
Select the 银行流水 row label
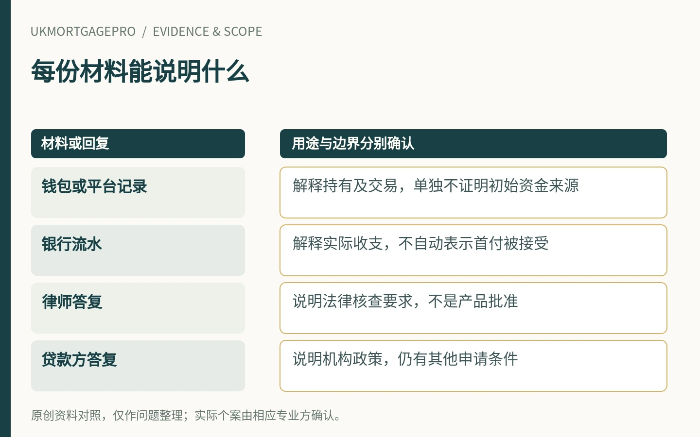click(138, 250)
